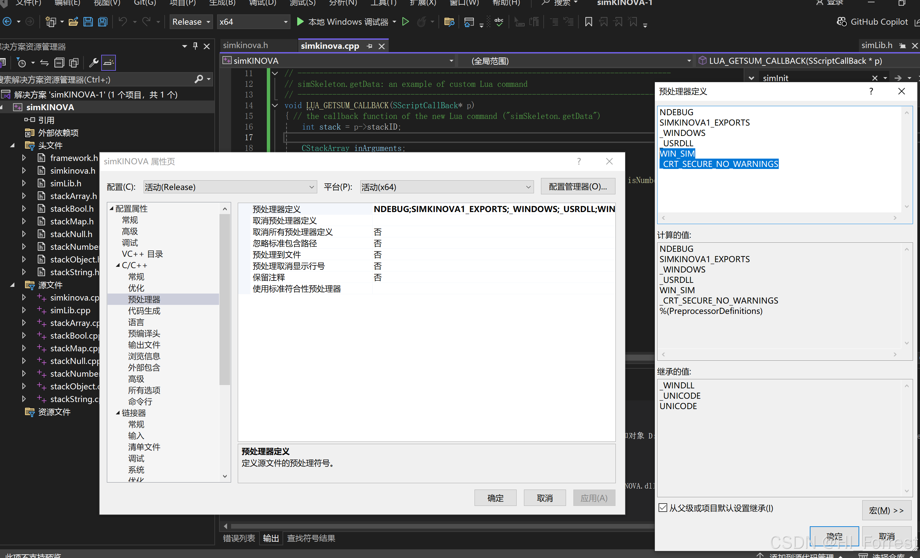
Task: Click 取消 in preprocessor definitions dialog
Action: click(886, 536)
